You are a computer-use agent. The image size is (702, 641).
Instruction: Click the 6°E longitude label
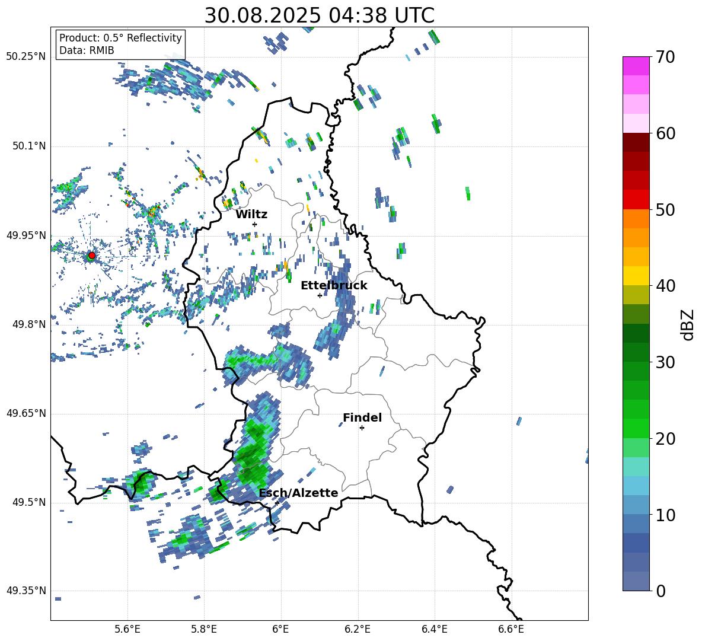280,629
